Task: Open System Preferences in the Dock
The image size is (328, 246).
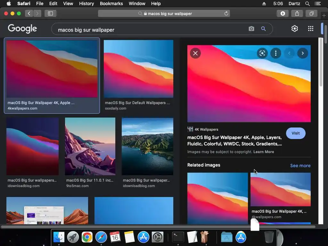Action: click(x=158, y=237)
